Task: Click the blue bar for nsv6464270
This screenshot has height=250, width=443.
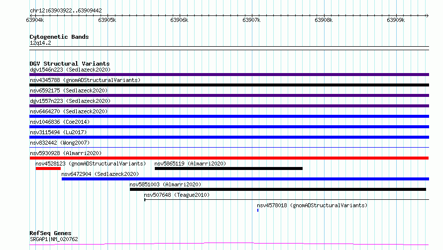Action: [229, 116]
